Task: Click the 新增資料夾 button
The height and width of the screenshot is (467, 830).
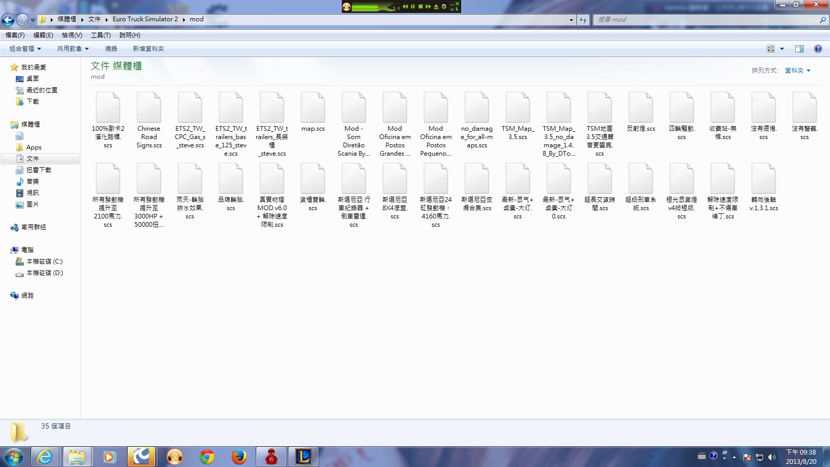Action: click(148, 49)
